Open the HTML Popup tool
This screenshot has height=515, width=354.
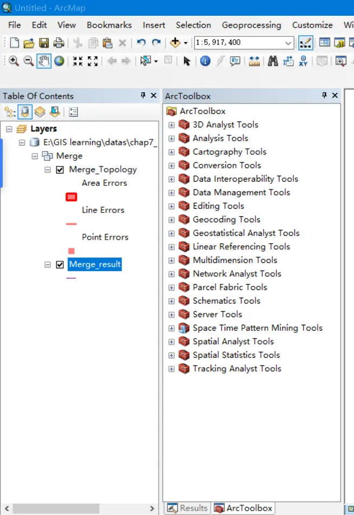[x=235, y=61]
